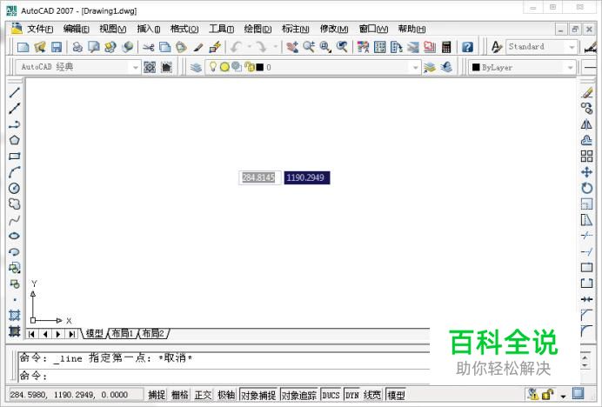Open the 绘图(D) menu
602x407 pixels.
tap(258, 29)
